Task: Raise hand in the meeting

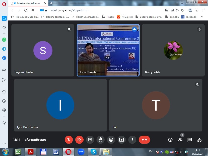Action: click(101, 140)
